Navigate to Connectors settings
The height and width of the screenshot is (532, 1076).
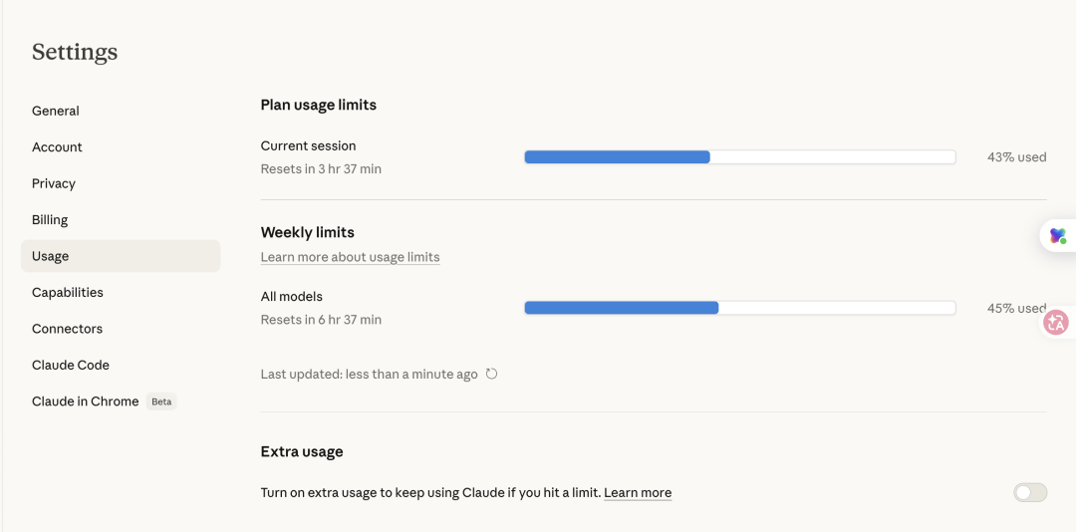click(x=67, y=329)
